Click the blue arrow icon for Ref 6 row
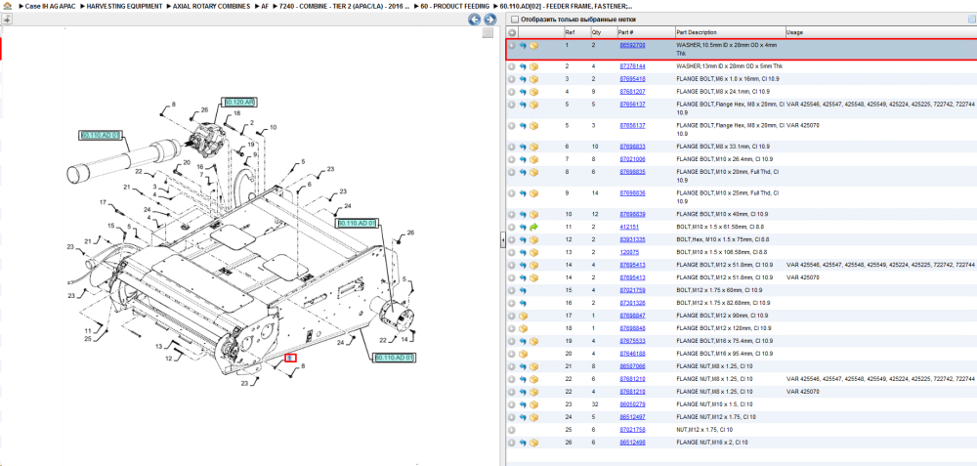Viewport: 977px width, 466px height. [523, 147]
